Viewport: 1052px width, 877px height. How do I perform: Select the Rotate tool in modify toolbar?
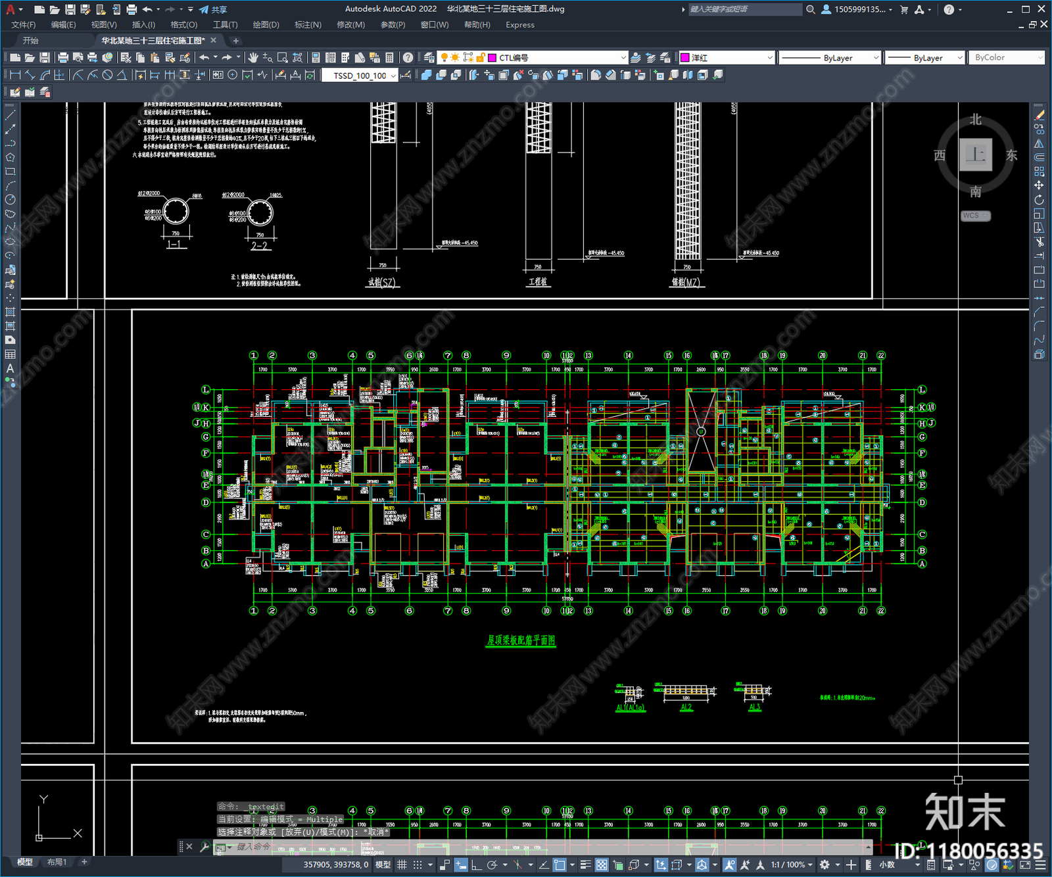click(x=1040, y=199)
